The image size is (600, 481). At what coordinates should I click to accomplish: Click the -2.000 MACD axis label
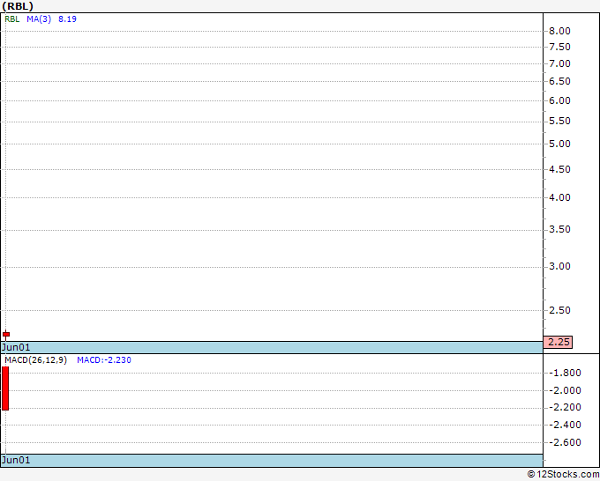click(x=565, y=390)
